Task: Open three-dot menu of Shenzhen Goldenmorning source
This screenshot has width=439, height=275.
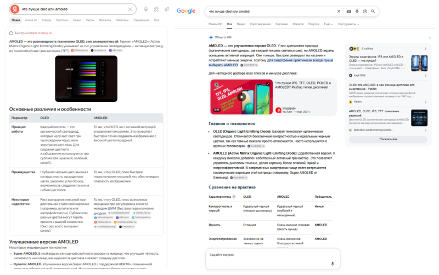Action: click(426, 130)
